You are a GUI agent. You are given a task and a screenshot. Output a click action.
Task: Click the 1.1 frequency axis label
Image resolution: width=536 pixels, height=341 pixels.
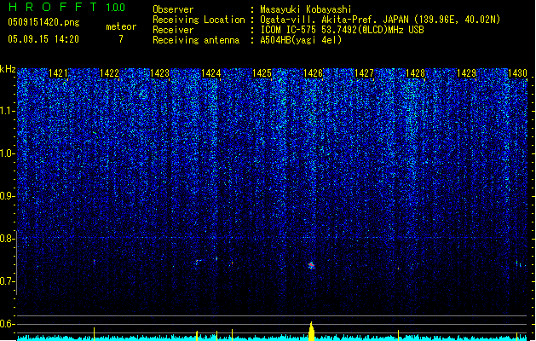7,111
